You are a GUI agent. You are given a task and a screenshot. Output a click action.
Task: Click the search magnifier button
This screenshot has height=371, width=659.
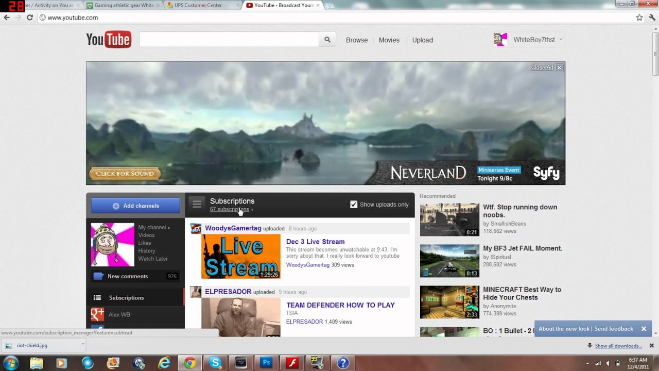click(x=327, y=40)
